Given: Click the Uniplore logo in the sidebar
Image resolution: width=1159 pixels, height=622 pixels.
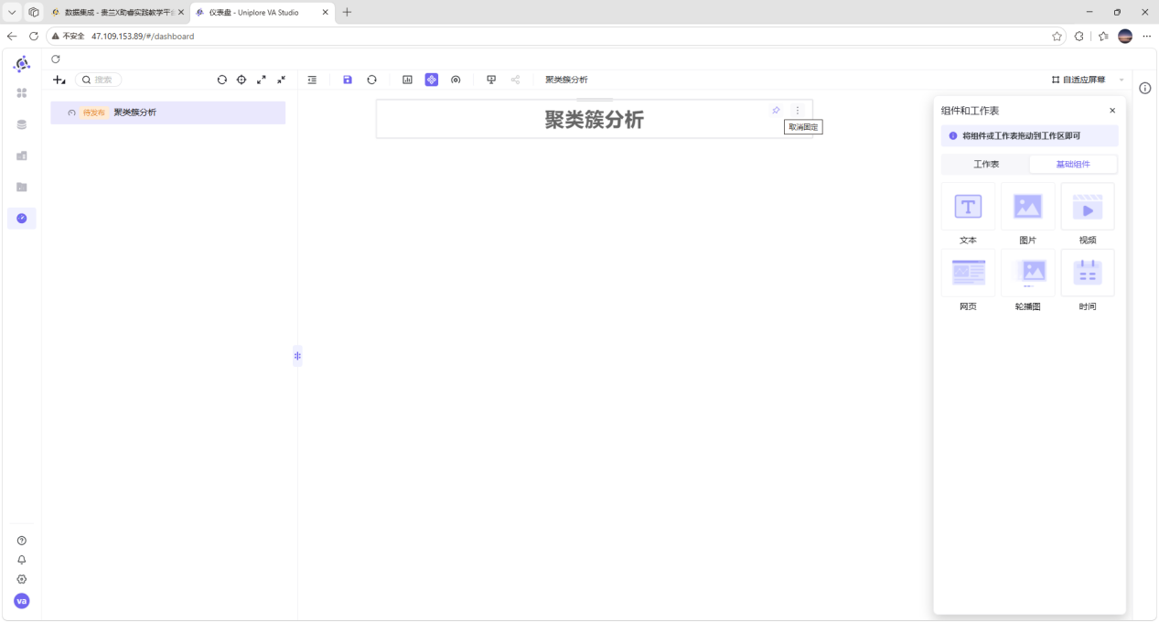Looking at the screenshot, I should 22,64.
